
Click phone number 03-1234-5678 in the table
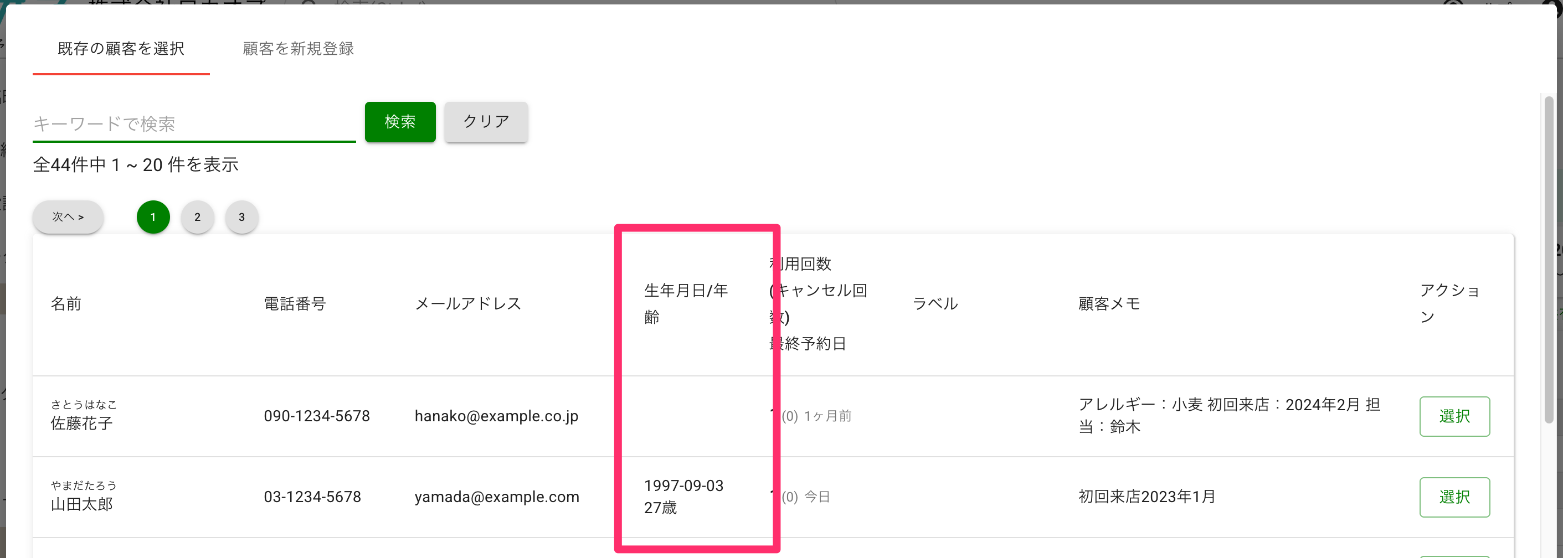pos(312,497)
